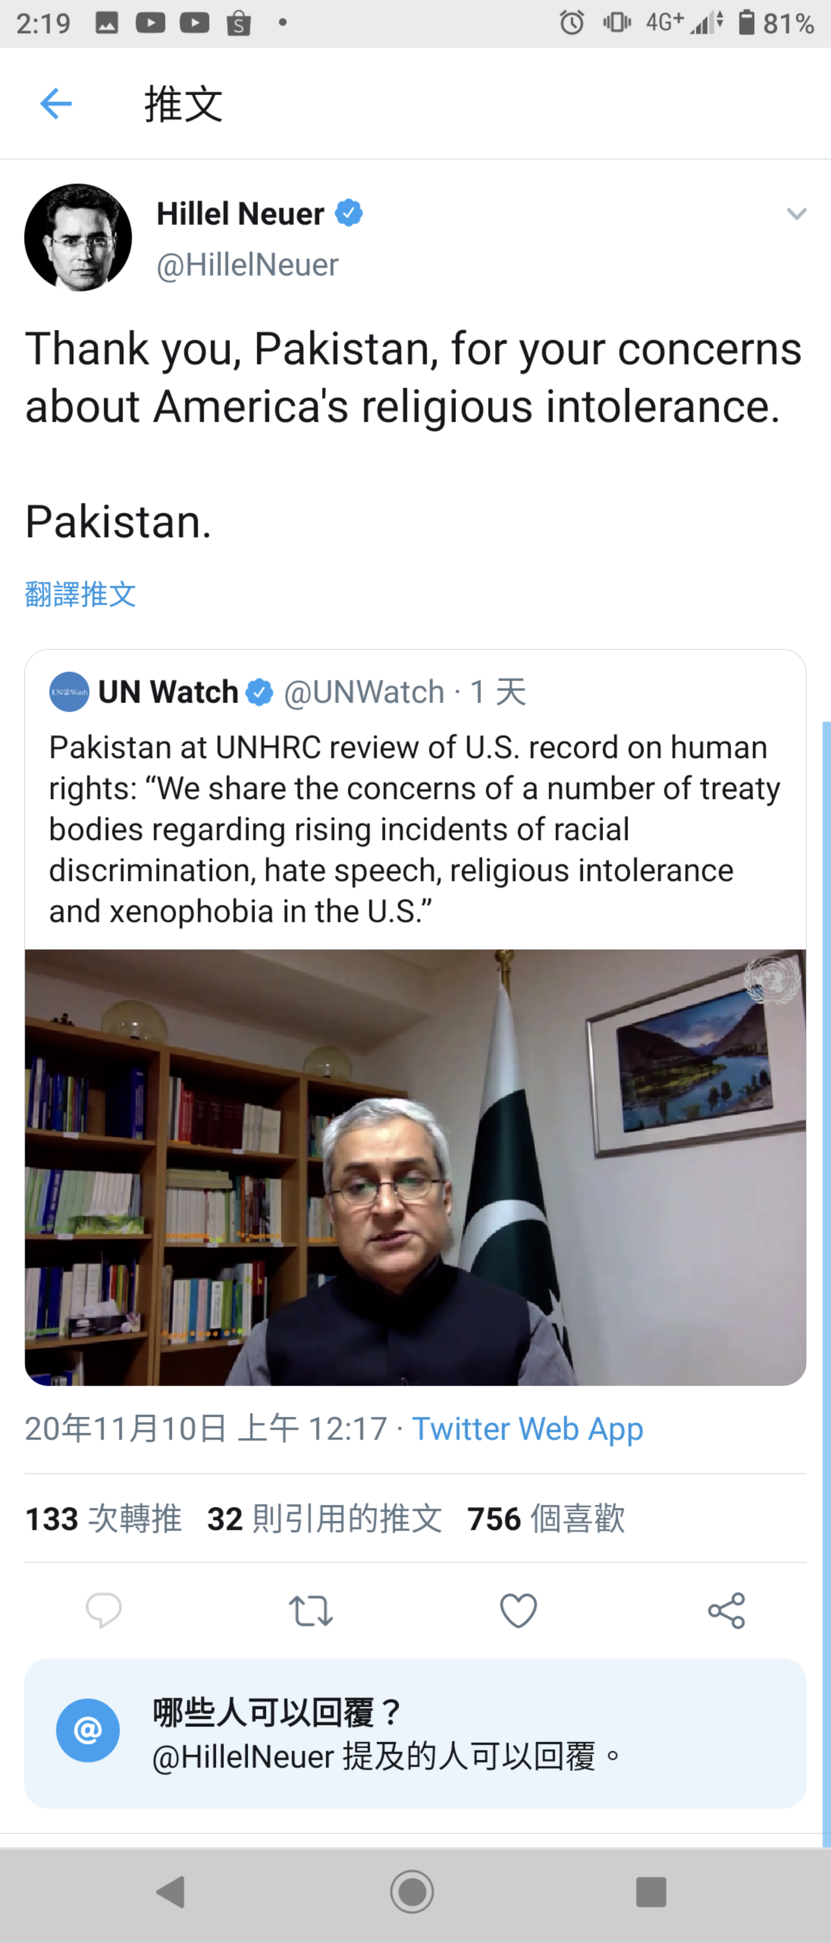Share the tweet via share icon
Image resolution: width=831 pixels, height=1943 pixels.
[726, 1611]
